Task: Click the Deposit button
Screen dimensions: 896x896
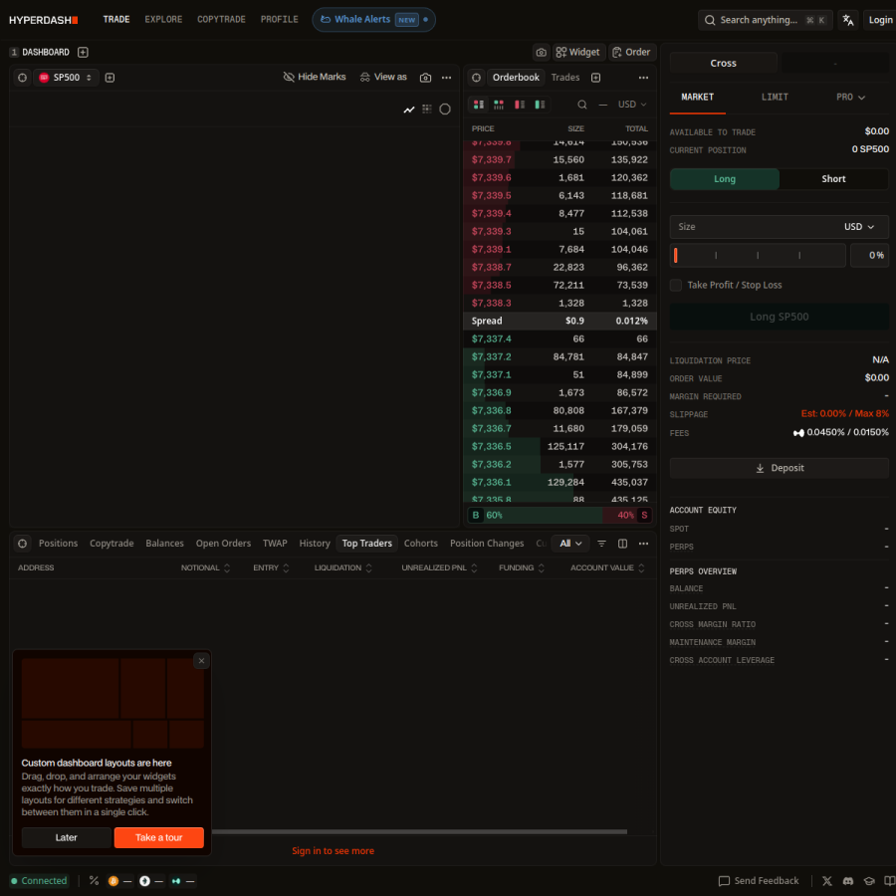Action: [x=779, y=468]
